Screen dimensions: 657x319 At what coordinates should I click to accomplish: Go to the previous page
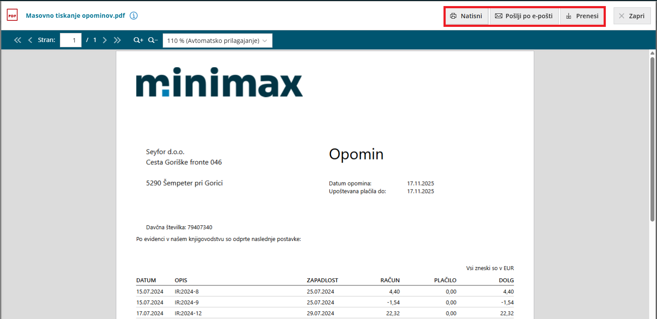point(30,40)
